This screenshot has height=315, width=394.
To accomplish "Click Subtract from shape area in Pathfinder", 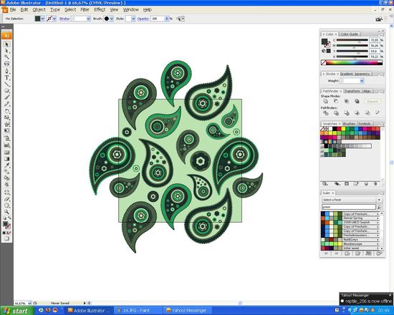I will (336, 101).
